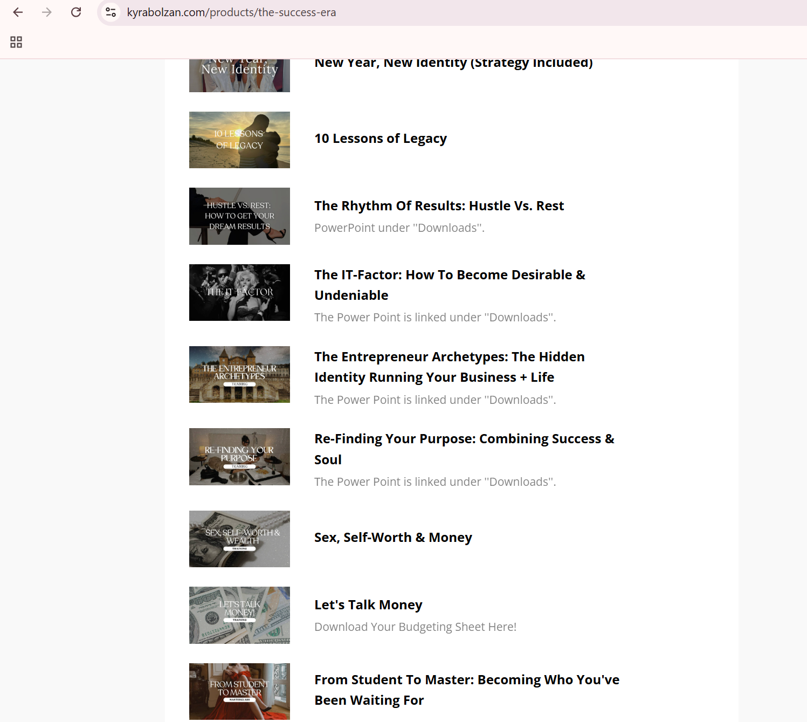Open The Rhythm Of Results lesson title
The height and width of the screenshot is (722, 807).
pos(439,206)
